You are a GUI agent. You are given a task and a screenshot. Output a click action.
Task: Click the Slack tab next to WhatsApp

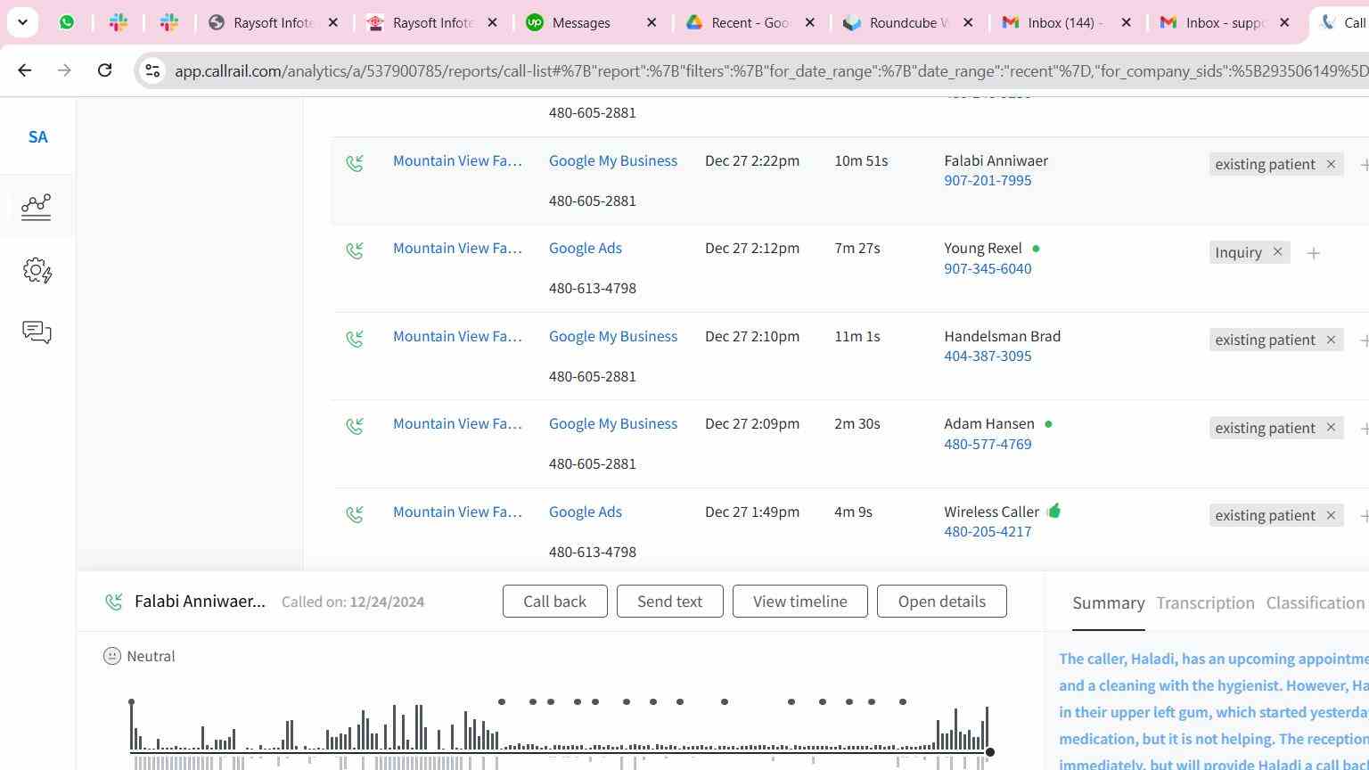coord(118,22)
